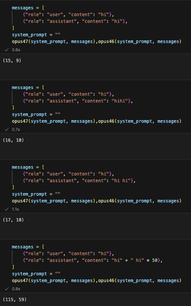Click the system_prompt line in the 0.7s cell
Image resolution: width=191 pixels, height=306 pixels.
click(36, 114)
